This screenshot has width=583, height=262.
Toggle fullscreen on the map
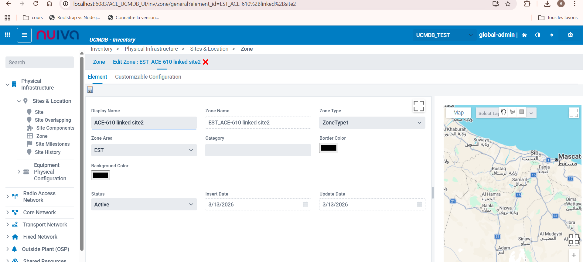574,113
